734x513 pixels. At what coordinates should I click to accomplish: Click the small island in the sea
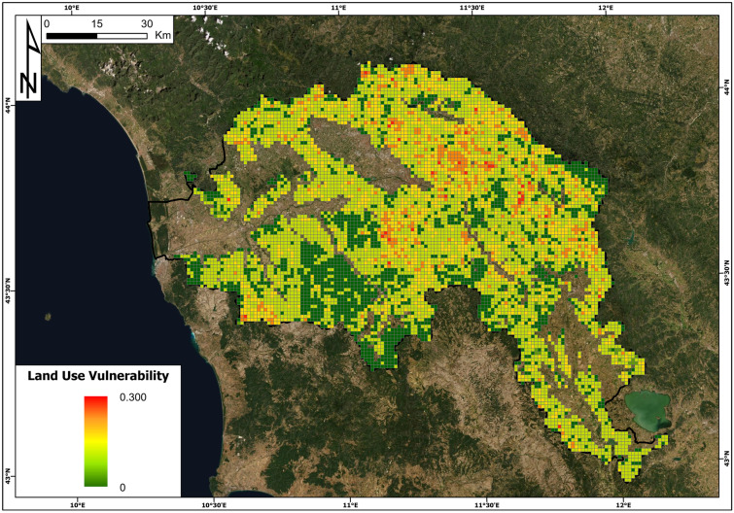49,316
